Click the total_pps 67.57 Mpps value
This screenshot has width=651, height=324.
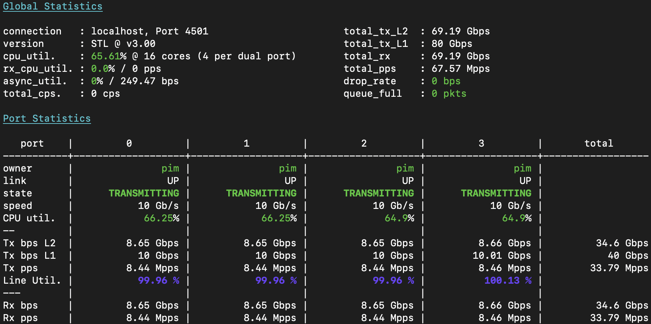(x=461, y=69)
